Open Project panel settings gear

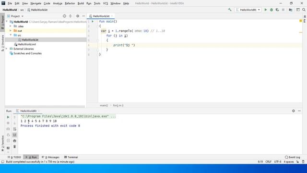(78, 16)
